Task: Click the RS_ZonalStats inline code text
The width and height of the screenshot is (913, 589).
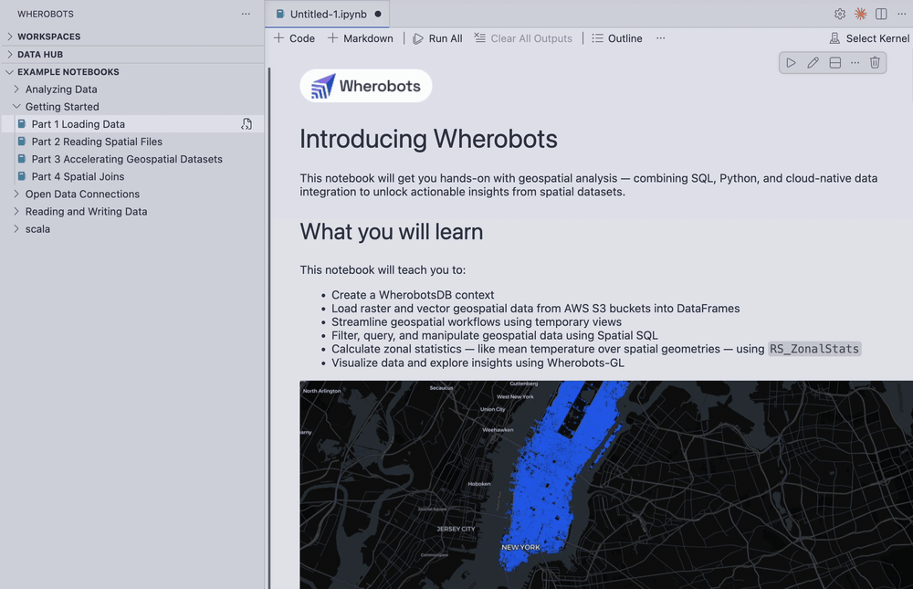Action: [814, 349]
